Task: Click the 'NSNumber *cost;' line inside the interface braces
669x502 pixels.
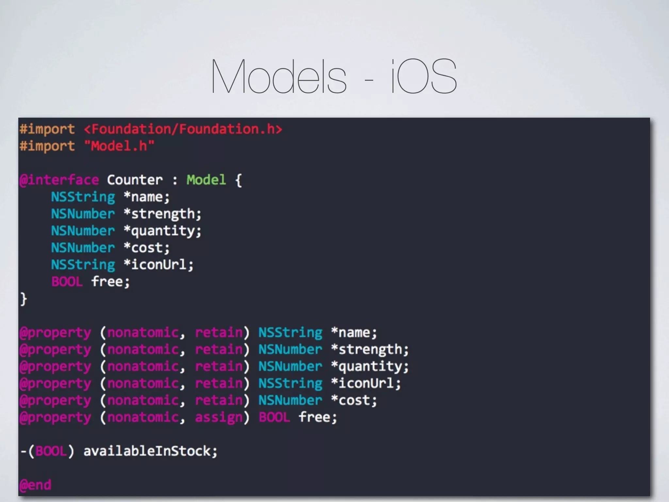Action: coord(110,248)
